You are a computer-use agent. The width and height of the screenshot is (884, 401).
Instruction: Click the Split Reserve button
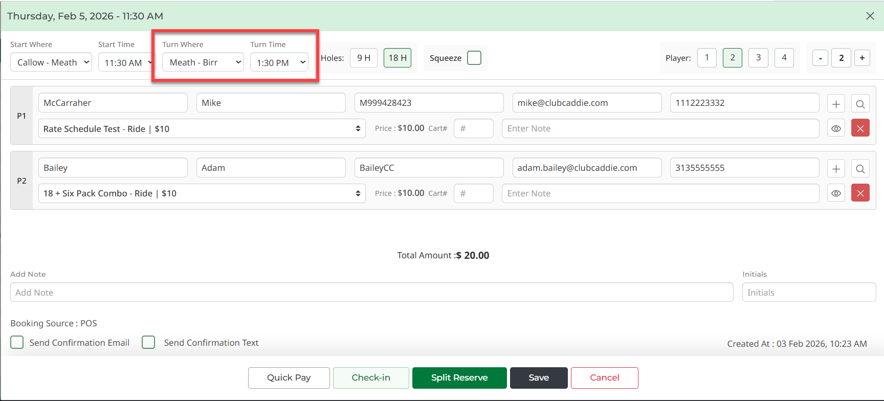point(459,377)
